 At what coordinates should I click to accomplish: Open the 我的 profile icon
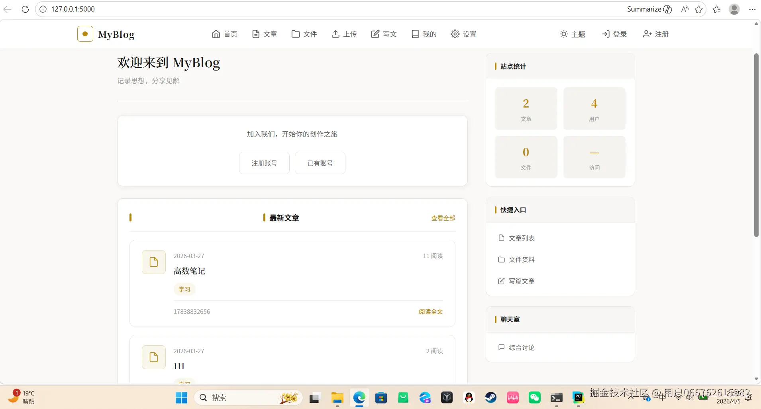(x=415, y=34)
